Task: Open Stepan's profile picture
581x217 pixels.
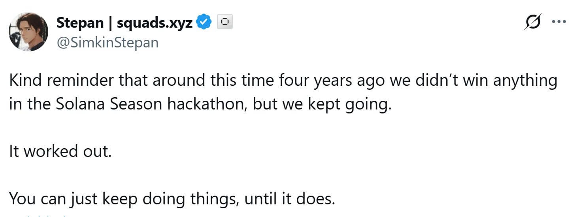Action: coord(28,31)
